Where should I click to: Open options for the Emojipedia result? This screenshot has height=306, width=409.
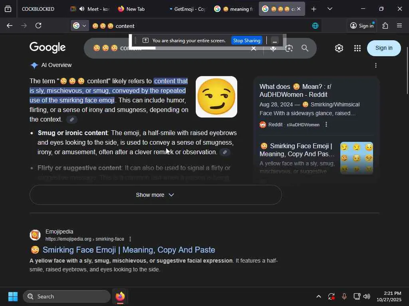(x=130, y=239)
